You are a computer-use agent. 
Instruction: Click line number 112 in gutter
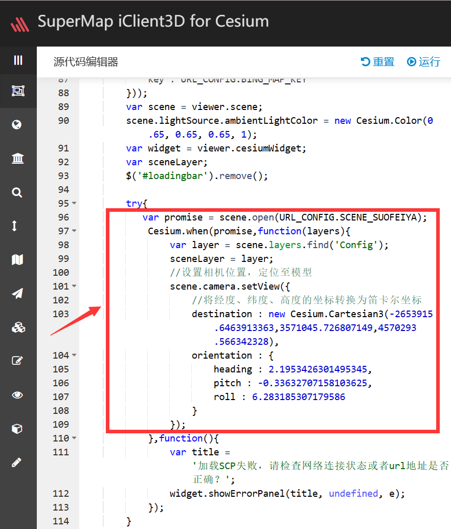[x=61, y=494]
